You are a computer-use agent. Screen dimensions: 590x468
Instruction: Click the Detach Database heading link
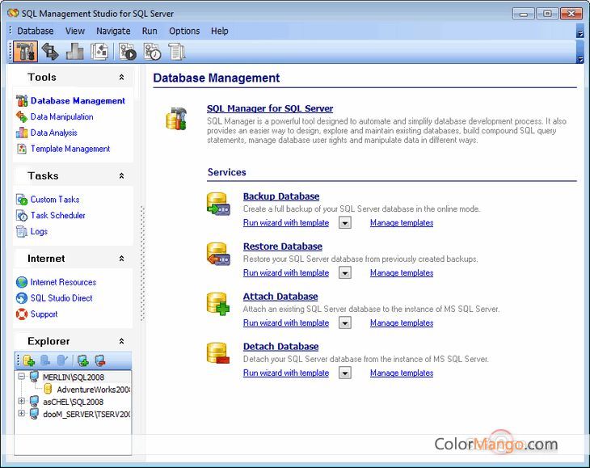280,347
